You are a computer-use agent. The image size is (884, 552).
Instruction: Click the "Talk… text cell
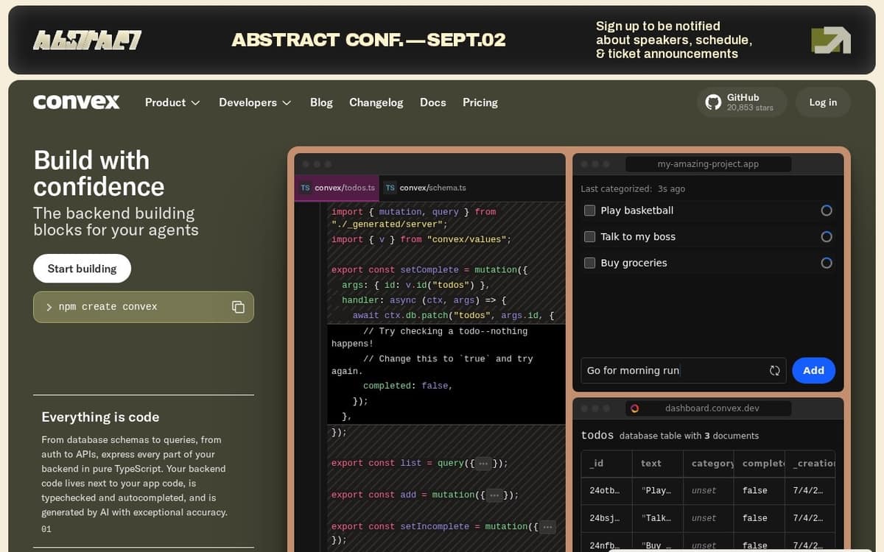[658, 518]
